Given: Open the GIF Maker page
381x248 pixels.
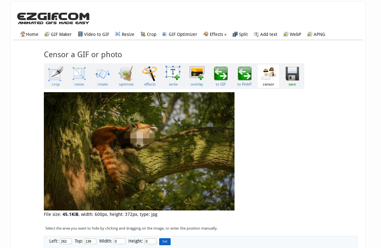Looking at the screenshot, I should pyautogui.click(x=58, y=34).
